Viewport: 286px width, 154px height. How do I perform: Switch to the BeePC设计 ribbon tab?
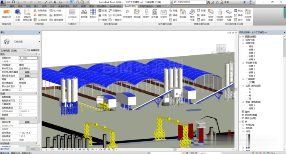tap(115, 6)
